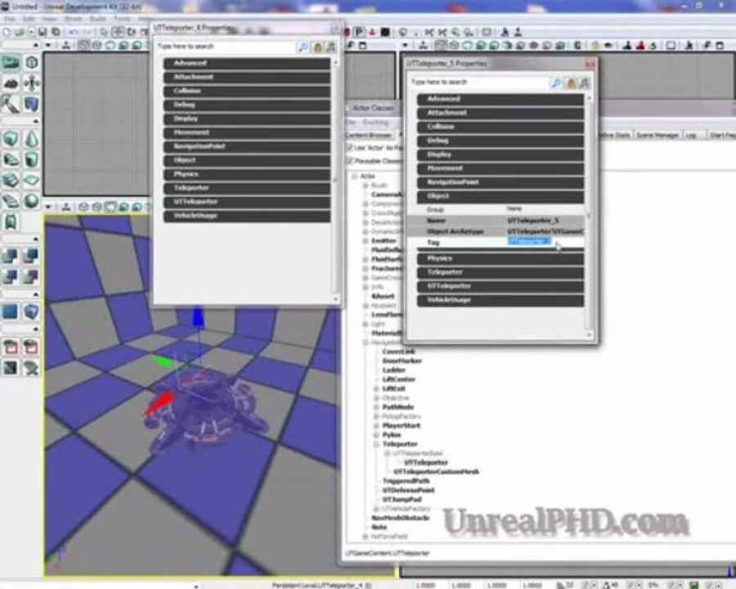736x589 pixels.
Task: Toggle rotation grid snap checkbox in status bar
Action: tap(631, 585)
